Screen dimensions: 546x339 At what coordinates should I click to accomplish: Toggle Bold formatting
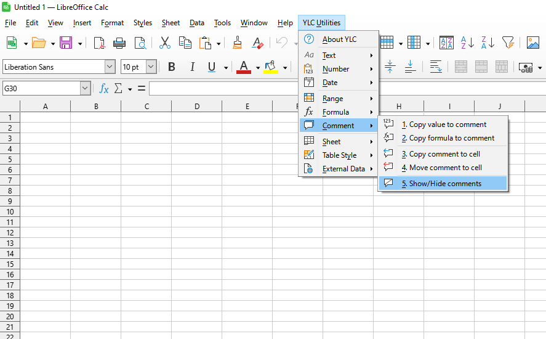tap(172, 67)
